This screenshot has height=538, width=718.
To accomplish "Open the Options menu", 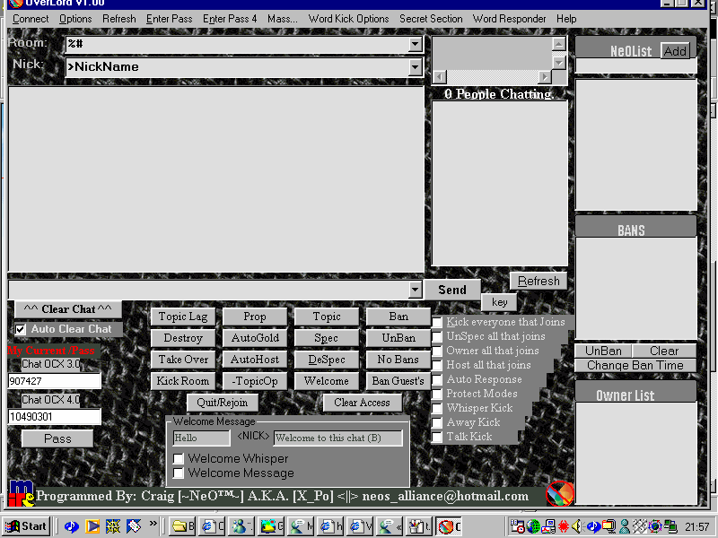I will pyautogui.click(x=75, y=19).
